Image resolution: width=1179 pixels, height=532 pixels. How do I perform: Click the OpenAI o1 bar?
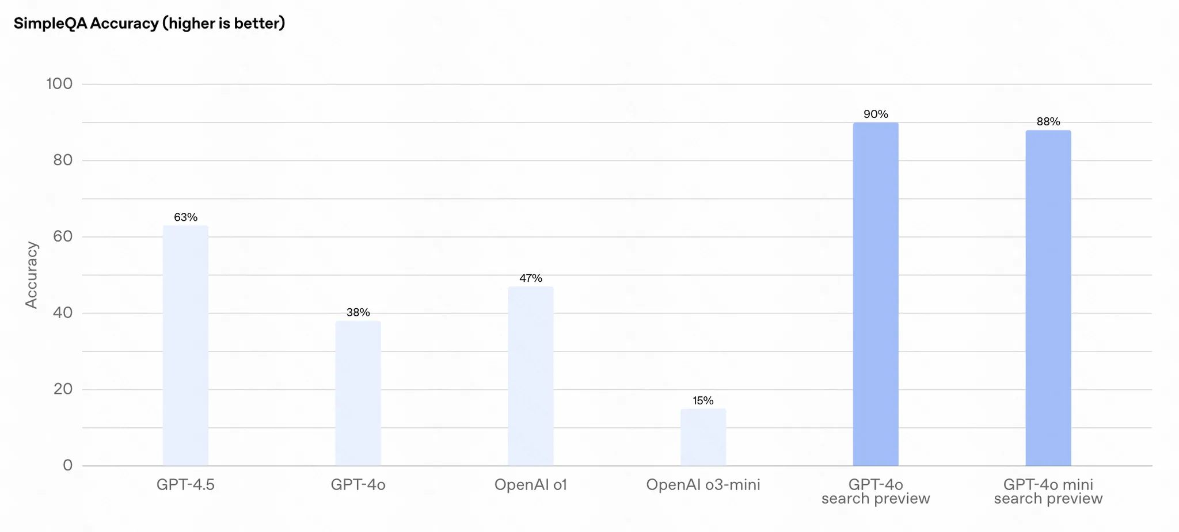tap(531, 376)
